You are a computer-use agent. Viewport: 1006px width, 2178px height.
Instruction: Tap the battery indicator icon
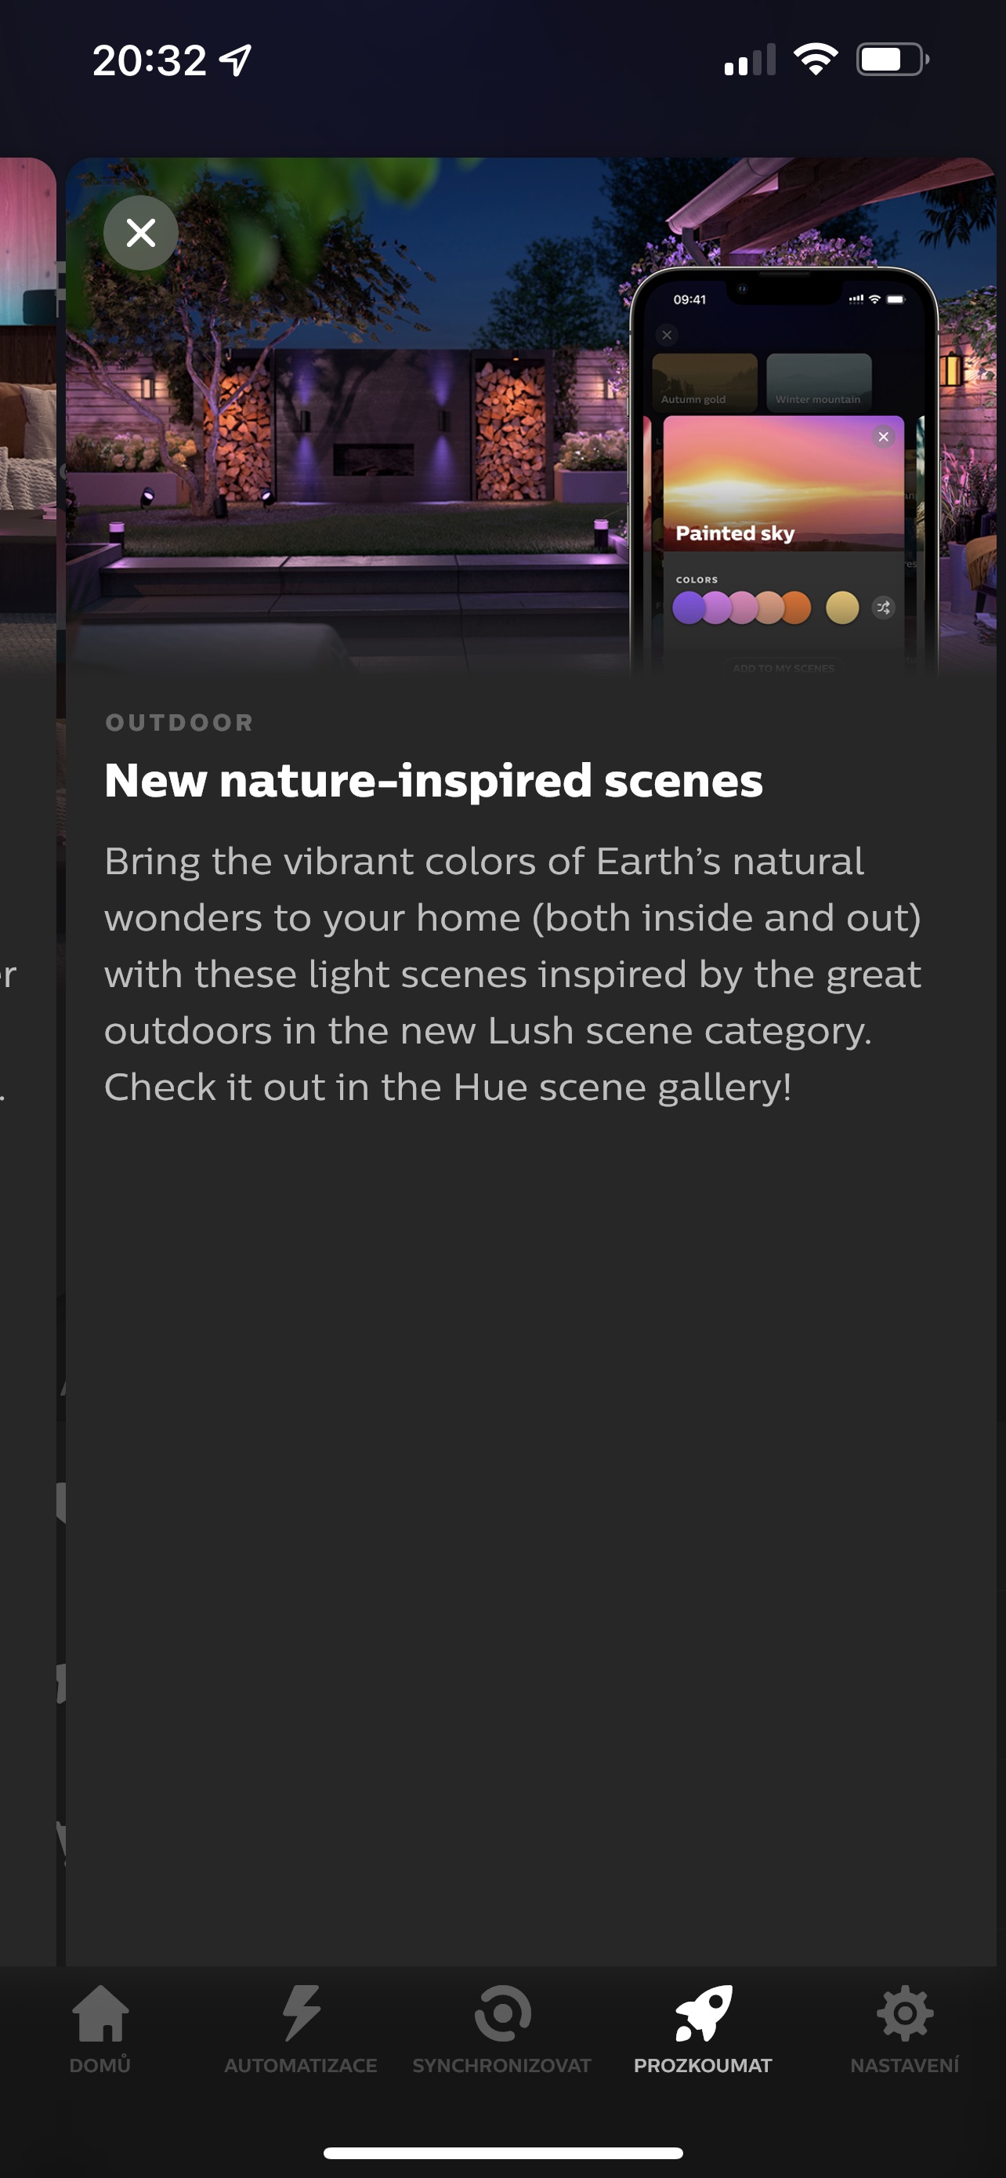pyautogui.click(x=893, y=60)
